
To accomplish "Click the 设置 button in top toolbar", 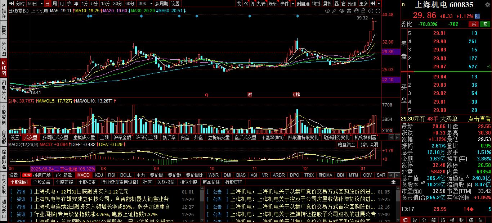I will 175,4.
